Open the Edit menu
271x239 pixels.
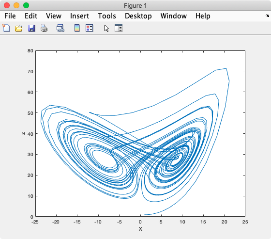(31, 16)
